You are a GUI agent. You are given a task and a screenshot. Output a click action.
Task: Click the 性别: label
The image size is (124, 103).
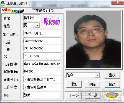[7, 26]
